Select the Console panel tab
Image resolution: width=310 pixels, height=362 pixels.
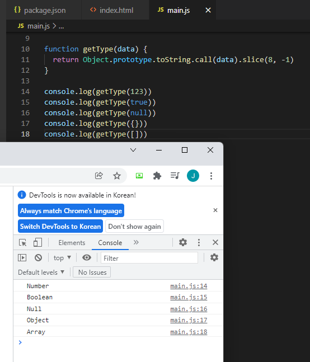pyautogui.click(x=110, y=243)
